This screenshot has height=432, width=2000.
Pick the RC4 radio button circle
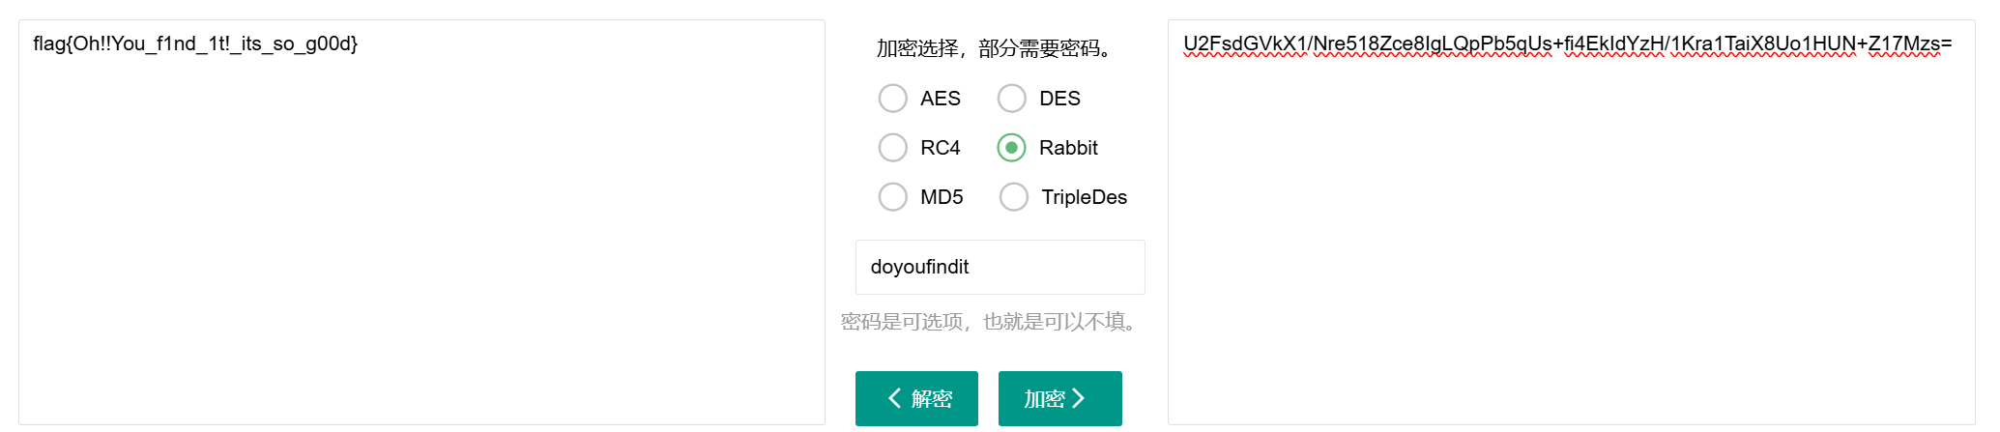click(892, 148)
